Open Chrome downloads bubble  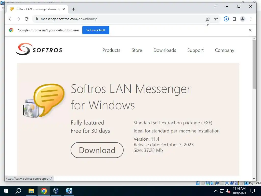click(x=226, y=19)
